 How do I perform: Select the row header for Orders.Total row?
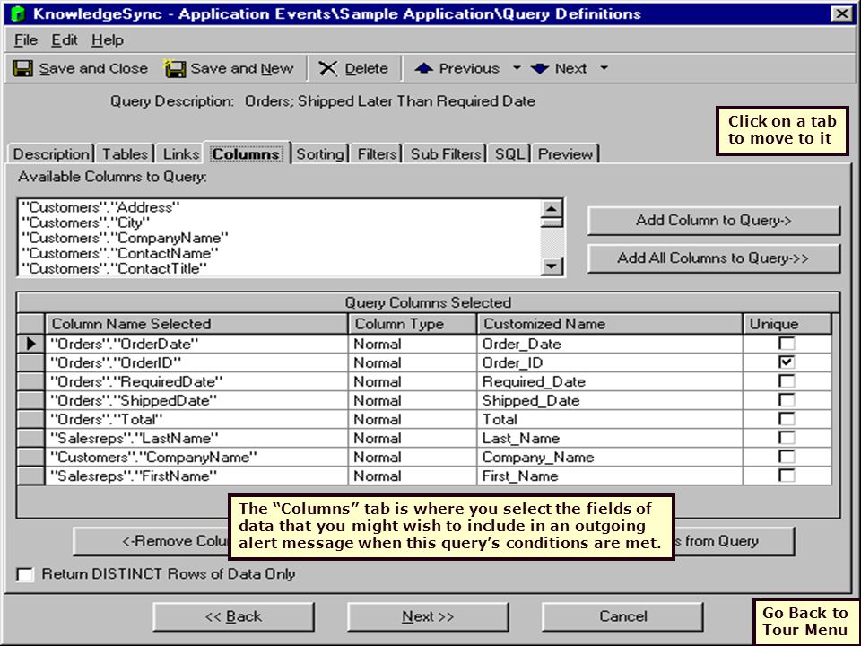click(30, 420)
